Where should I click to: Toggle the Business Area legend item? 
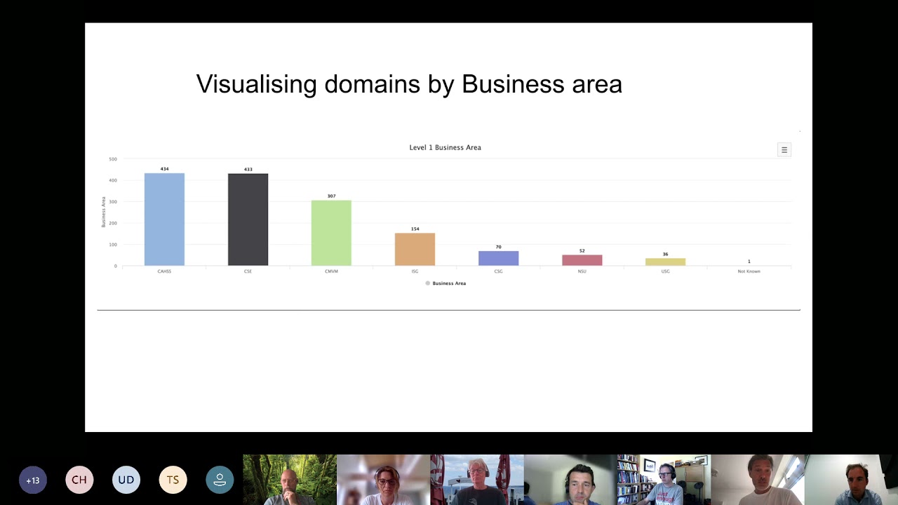coord(445,283)
